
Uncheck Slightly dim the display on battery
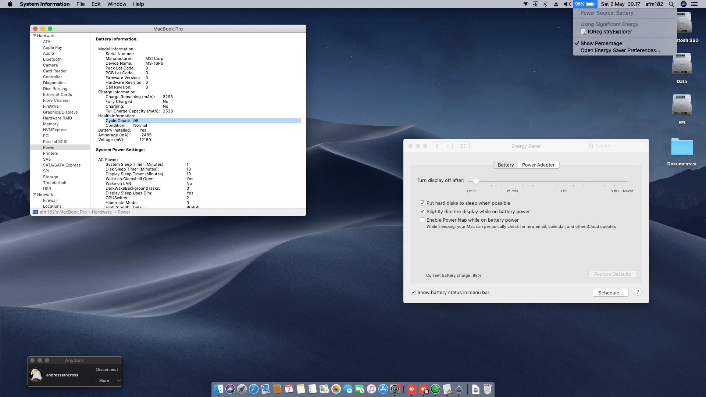(422, 211)
